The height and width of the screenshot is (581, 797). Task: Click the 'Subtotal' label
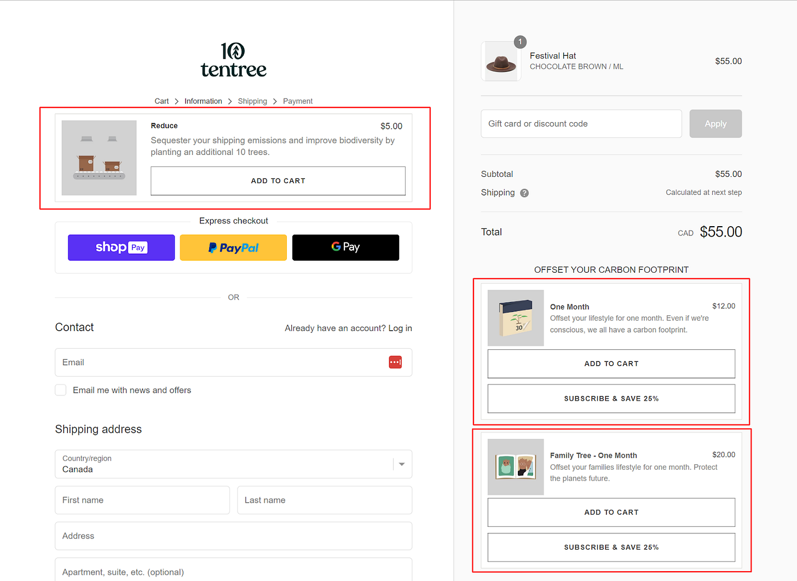497,174
